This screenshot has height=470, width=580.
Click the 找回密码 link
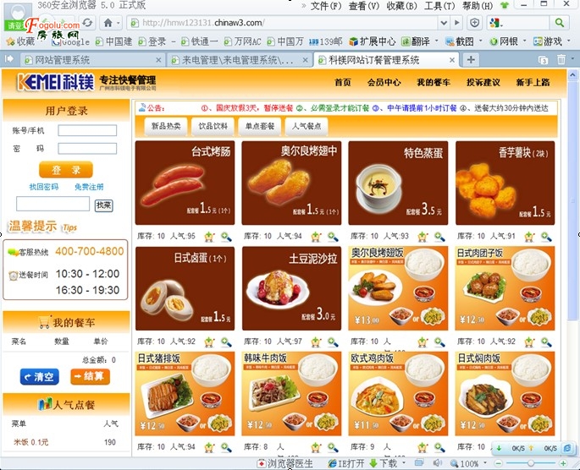pyautogui.click(x=43, y=186)
